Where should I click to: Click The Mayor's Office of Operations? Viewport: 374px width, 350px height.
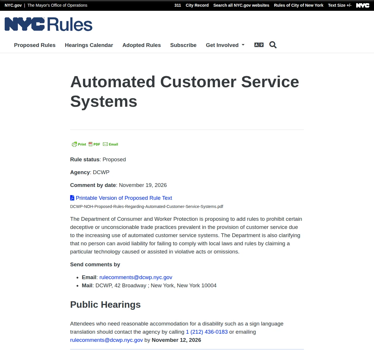(x=57, y=5)
